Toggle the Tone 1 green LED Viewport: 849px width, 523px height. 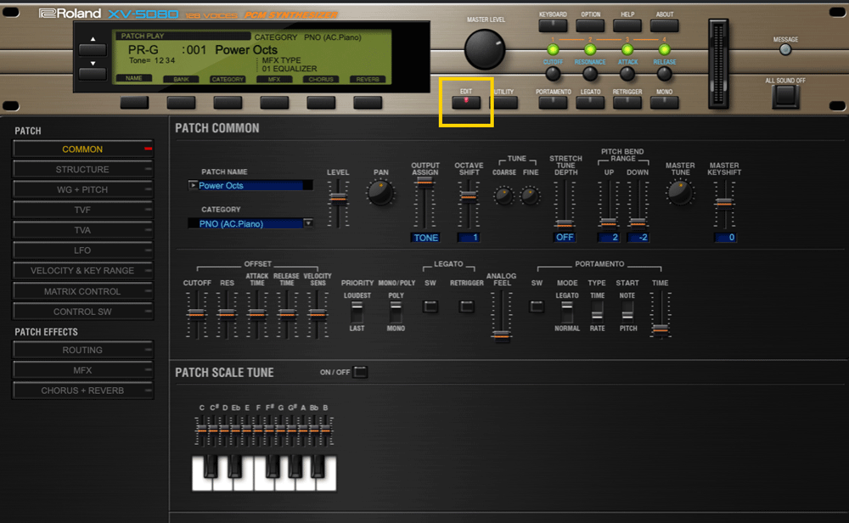553,50
